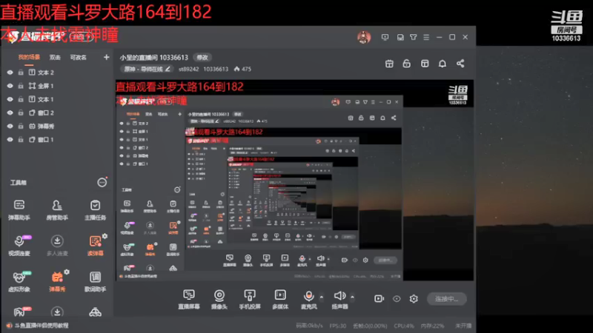
Task: Click the share icon in room header
Action: tap(460, 64)
